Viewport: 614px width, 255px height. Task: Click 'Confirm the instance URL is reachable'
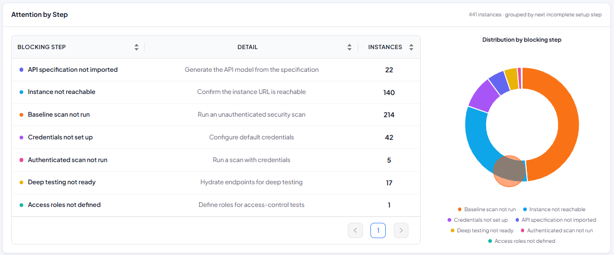(x=252, y=92)
